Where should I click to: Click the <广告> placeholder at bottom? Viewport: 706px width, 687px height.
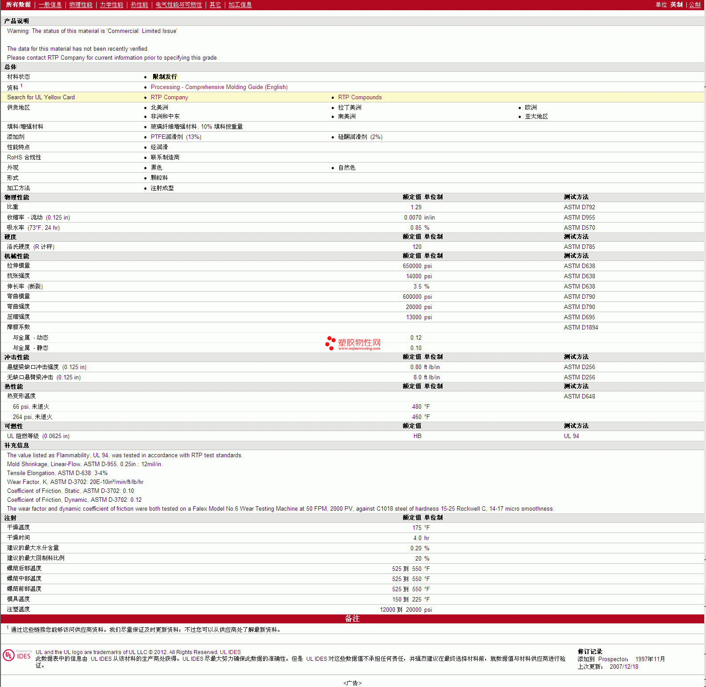click(353, 683)
